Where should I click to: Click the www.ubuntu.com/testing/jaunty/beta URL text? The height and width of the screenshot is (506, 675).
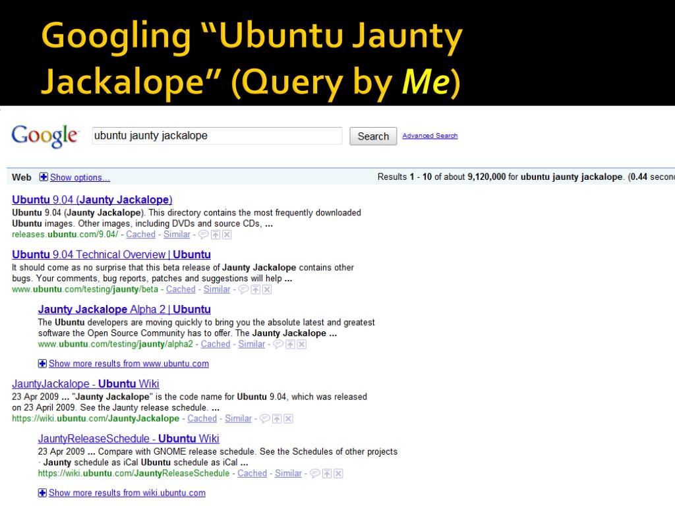point(85,289)
